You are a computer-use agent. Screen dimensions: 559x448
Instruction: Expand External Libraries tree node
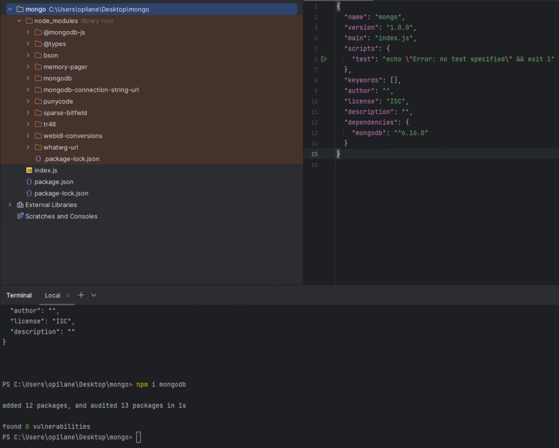click(x=10, y=205)
